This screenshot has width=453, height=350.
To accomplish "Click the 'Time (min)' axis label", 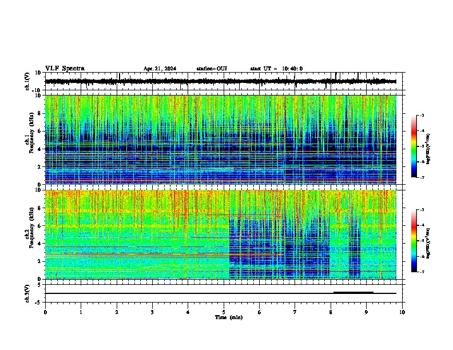I will [x=229, y=317].
